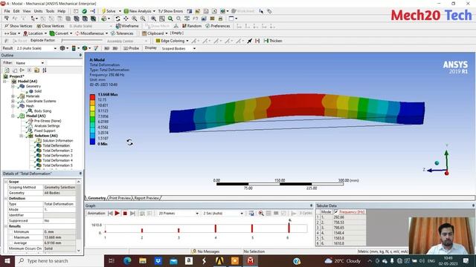476x267 pixels.
Task: Toggle Wireframe display mode
Action: [x=127, y=26]
